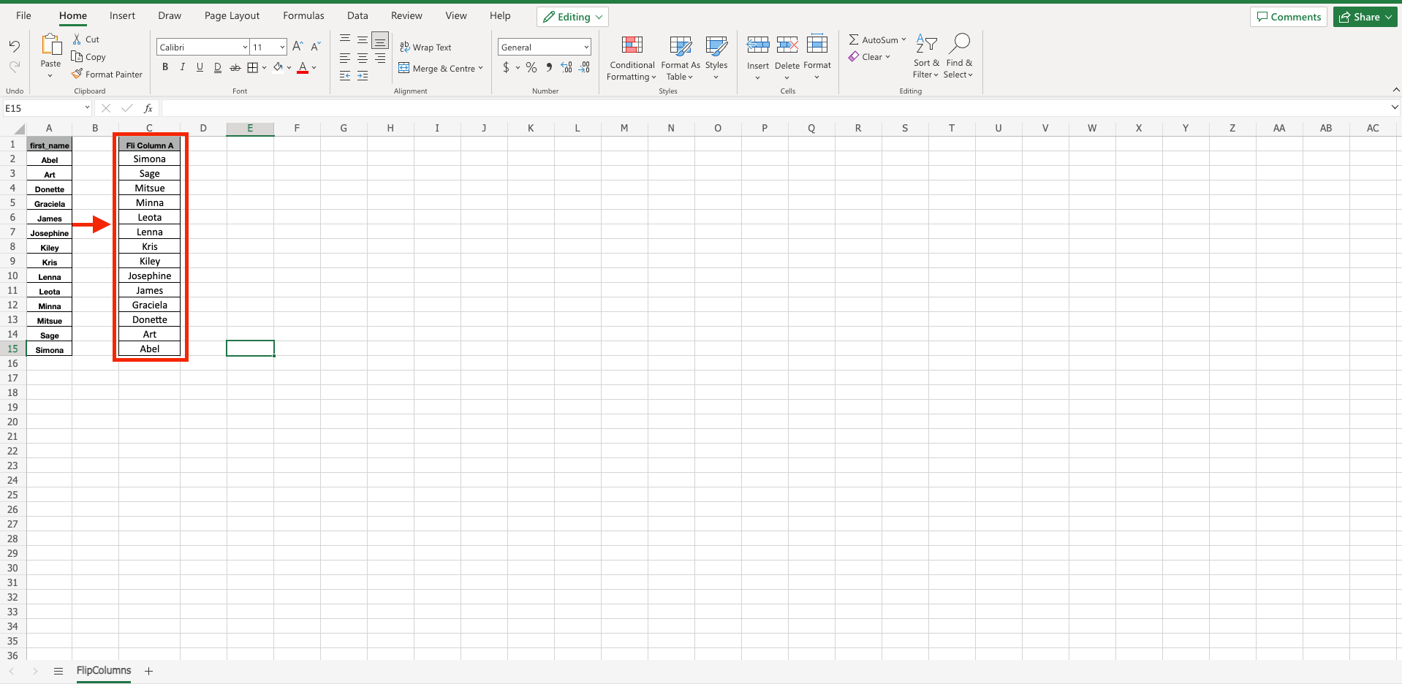Open the Data ribbon tab
The width and height of the screenshot is (1402, 684).
pos(357,15)
